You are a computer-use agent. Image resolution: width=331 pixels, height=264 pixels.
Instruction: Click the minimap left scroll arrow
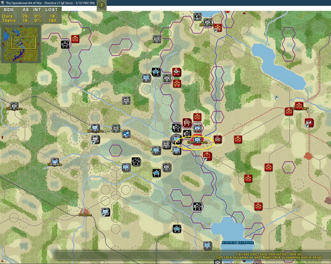click(x=3, y=44)
